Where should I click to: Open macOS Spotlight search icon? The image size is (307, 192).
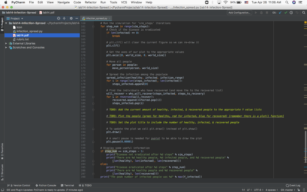(x=287, y=2)
